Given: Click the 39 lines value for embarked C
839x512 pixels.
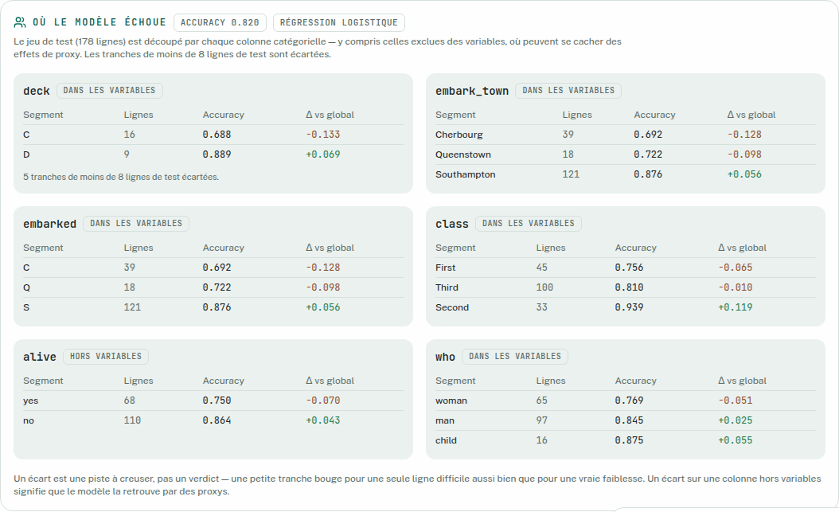Looking at the screenshot, I should click(x=130, y=268).
